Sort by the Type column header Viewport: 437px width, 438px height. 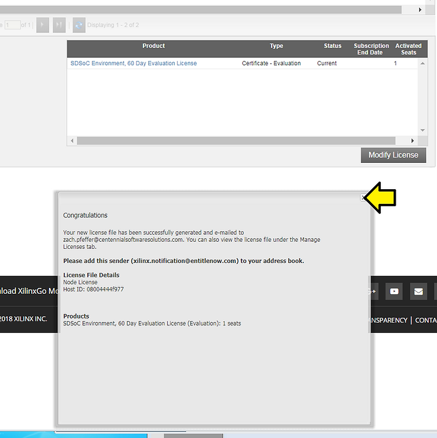coord(276,46)
